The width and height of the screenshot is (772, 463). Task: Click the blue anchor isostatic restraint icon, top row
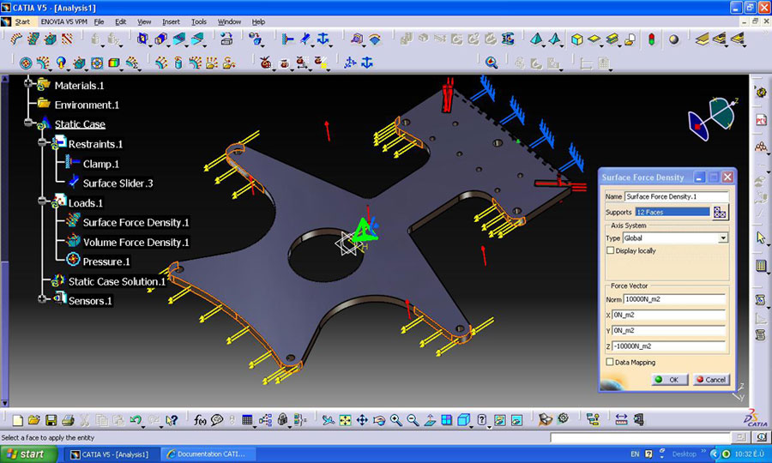point(323,39)
